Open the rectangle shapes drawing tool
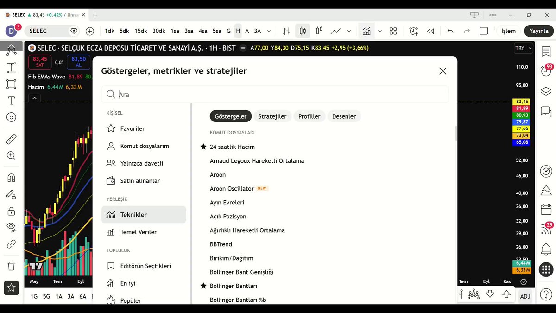 click(11, 84)
